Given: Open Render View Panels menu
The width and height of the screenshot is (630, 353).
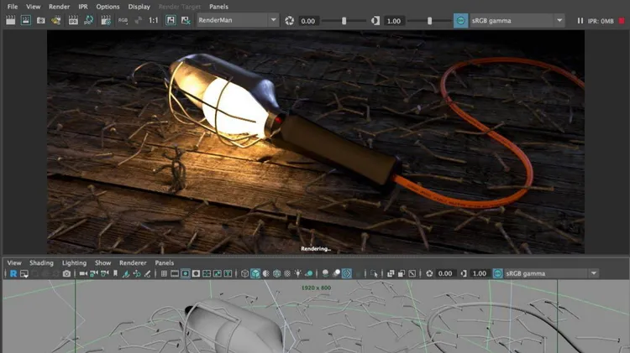Looking at the screenshot, I should coord(218,7).
